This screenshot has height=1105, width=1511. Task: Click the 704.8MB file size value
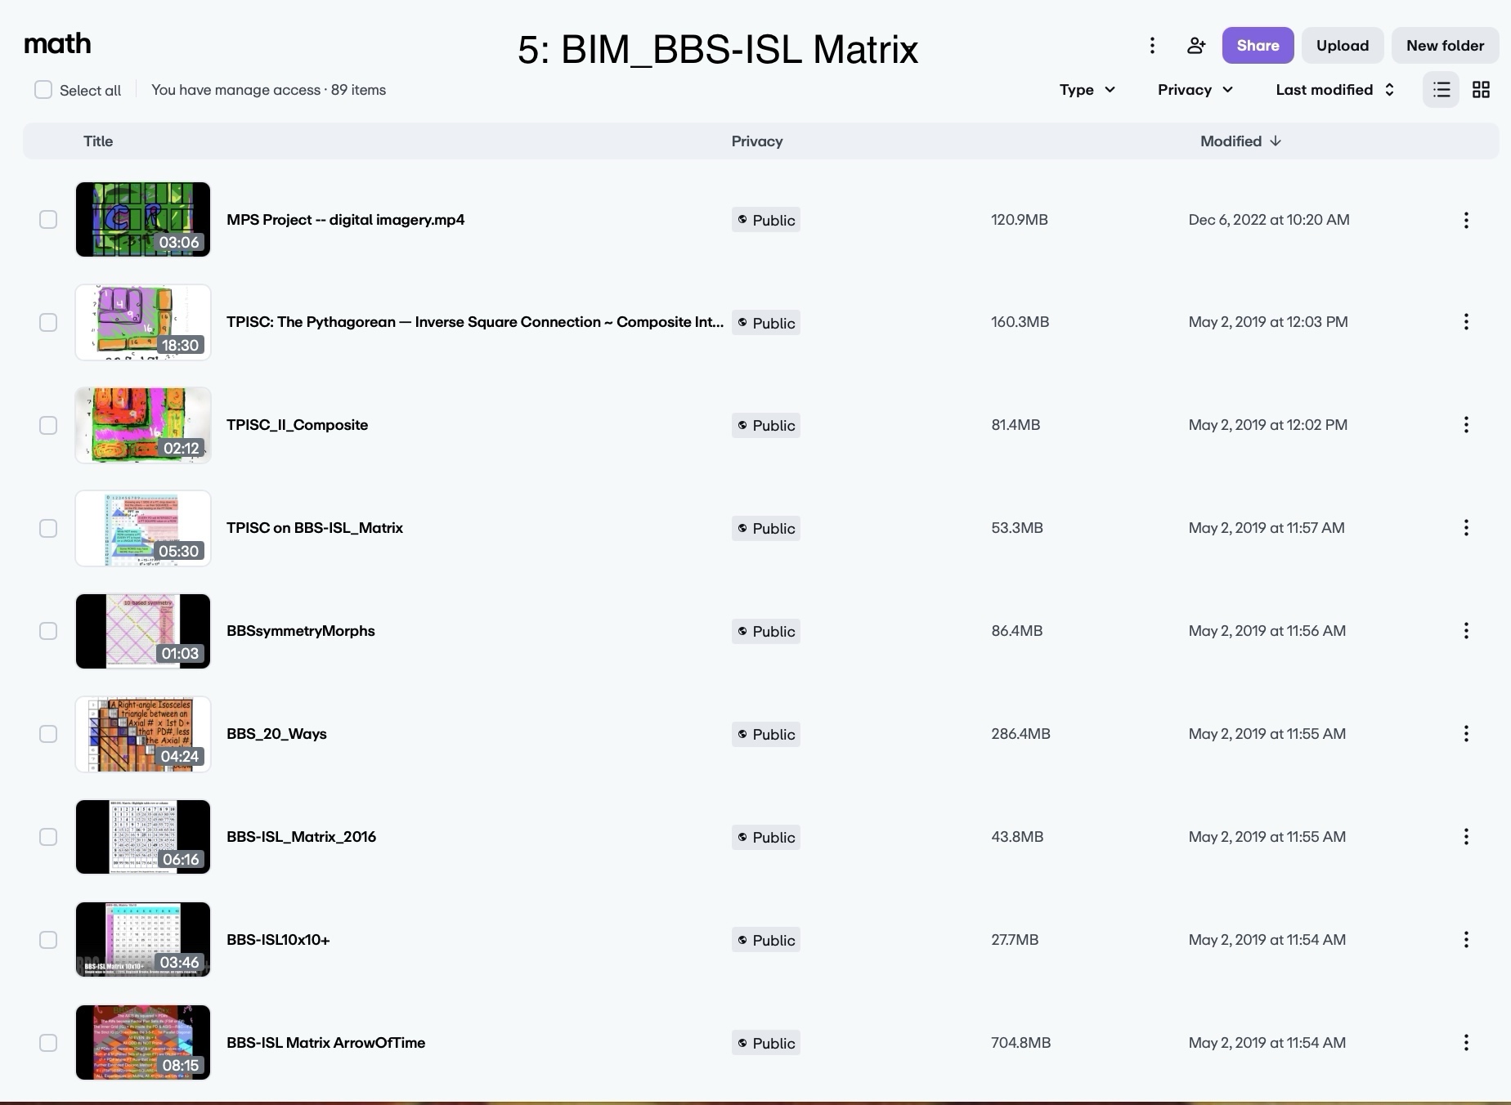[1021, 1043]
